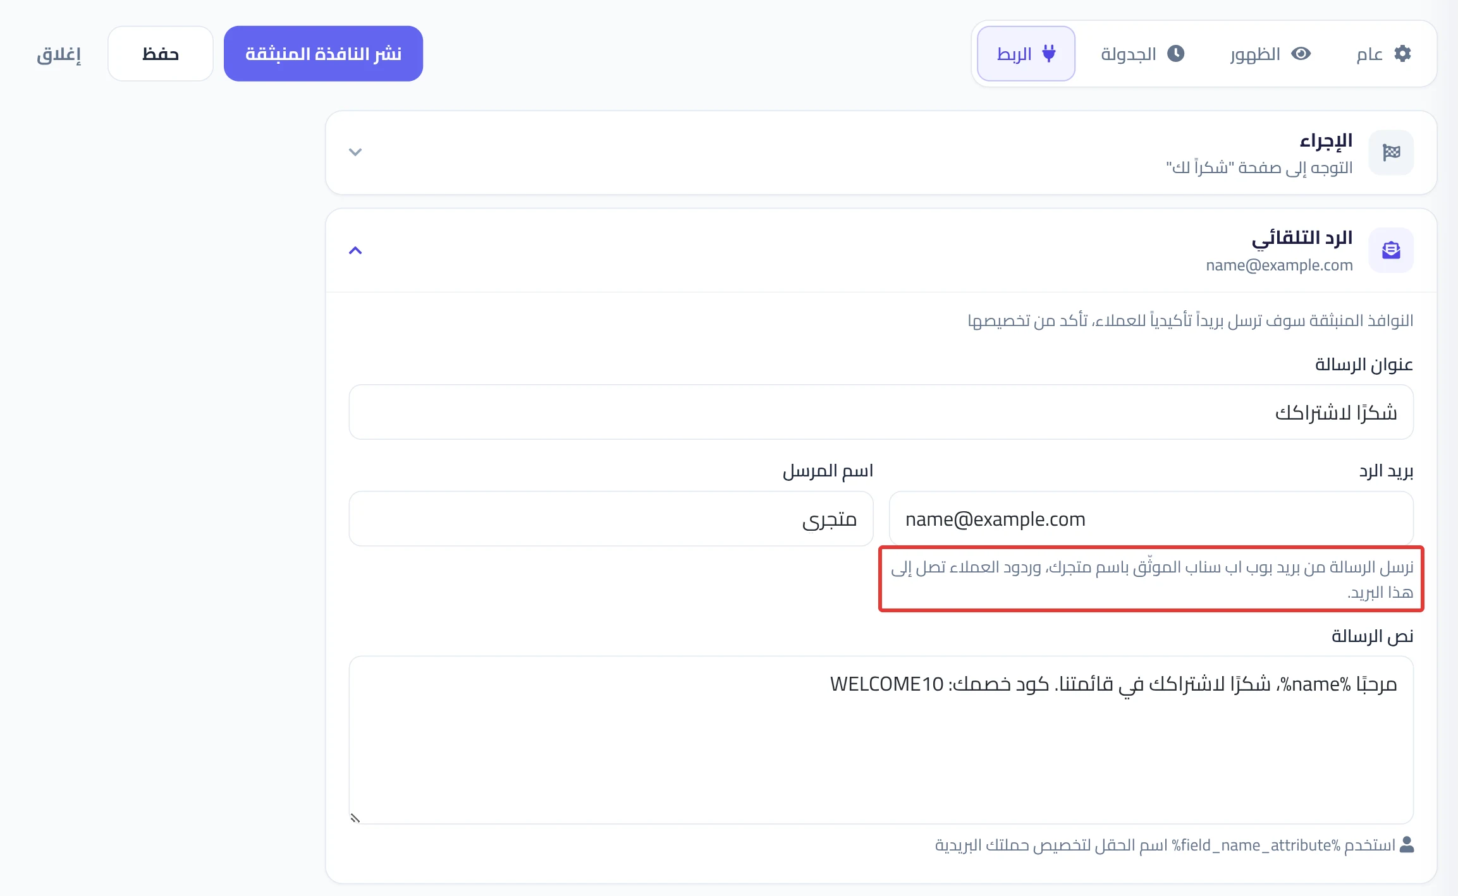Click the %field_name_attribute% hint text
The image size is (1458, 896).
pos(1165,845)
